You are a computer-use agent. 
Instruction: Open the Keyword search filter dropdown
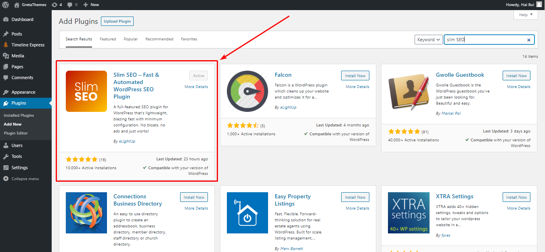coord(428,40)
